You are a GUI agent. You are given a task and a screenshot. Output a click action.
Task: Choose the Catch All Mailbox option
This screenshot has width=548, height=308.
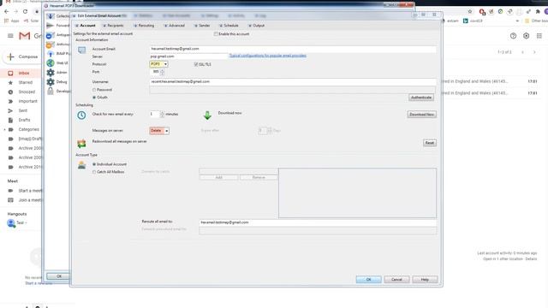(x=94, y=172)
